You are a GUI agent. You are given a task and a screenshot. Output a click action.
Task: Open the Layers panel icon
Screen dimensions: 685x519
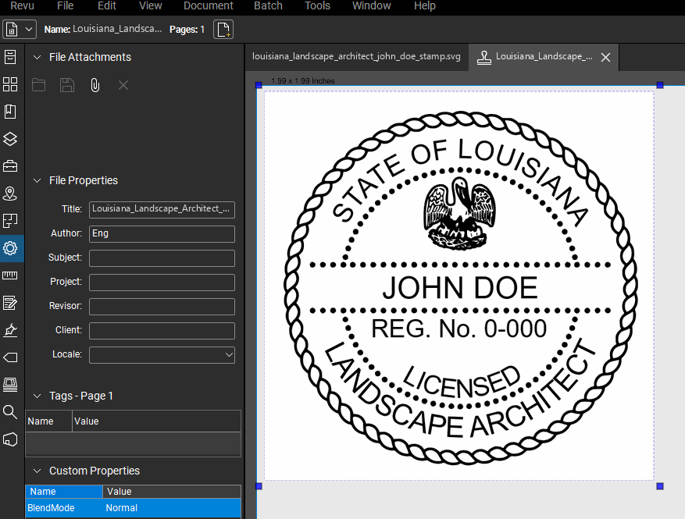[10, 139]
